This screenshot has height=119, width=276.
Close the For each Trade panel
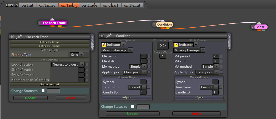(x=12, y=37)
